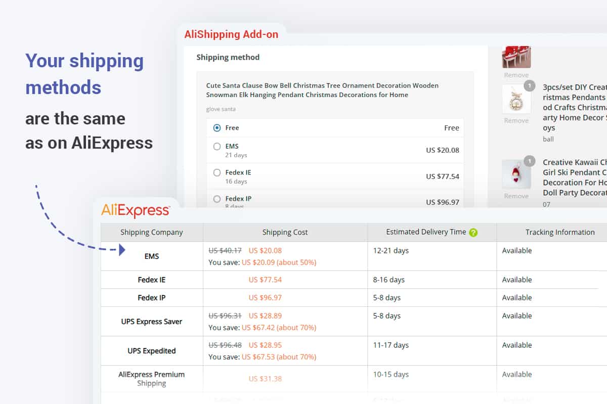Open the DIY Christmas Pendants product thumbnail

click(516, 99)
